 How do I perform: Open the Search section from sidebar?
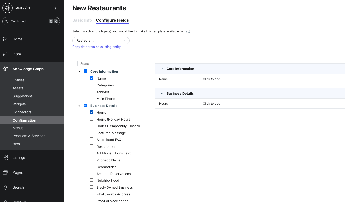18,187
